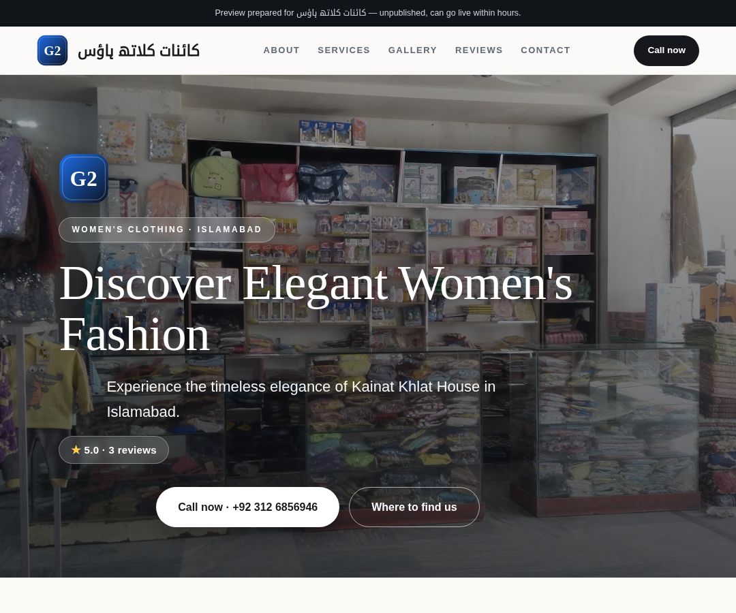The width and height of the screenshot is (736, 613).
Task: Open the About section
Action: (281, 50)
